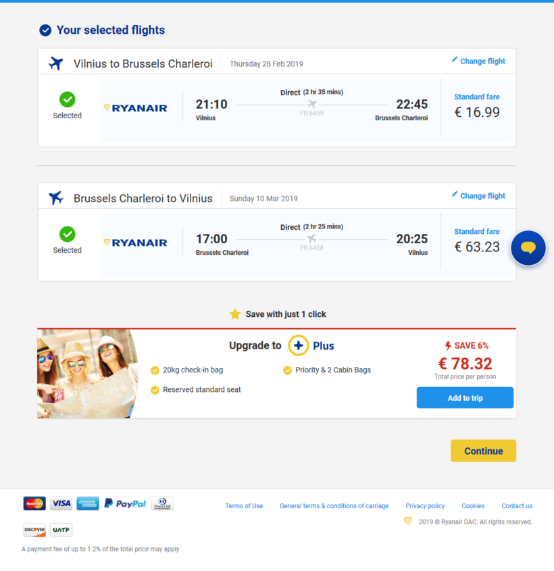
Task: Open the Privacy policy footer link
Action: pyautogui.click(x=425, y=506)
